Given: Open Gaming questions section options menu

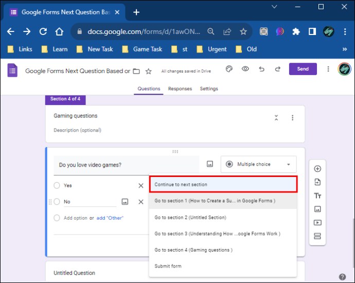Looking at the screenshot, I should click(x=293, y=118).
